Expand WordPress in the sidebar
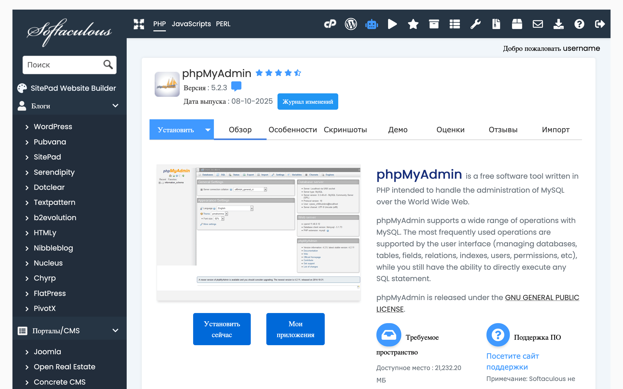 click(x=53, y=127)
